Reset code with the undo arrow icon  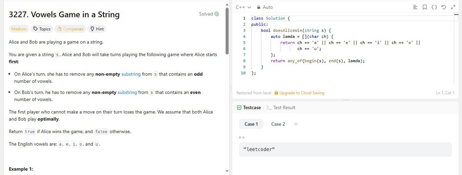[444, 7]
